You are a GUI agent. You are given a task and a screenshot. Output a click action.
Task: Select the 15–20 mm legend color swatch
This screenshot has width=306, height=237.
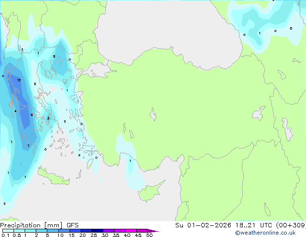click(x=75, y=231)
